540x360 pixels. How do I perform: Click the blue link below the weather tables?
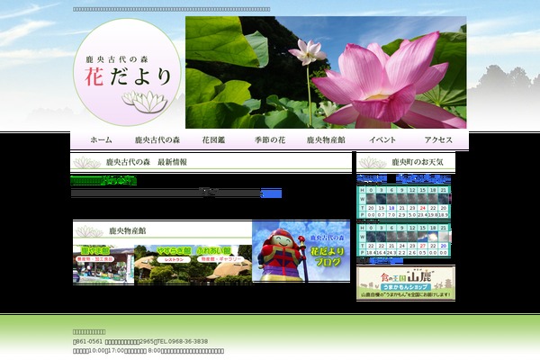(x=386, y=261)
